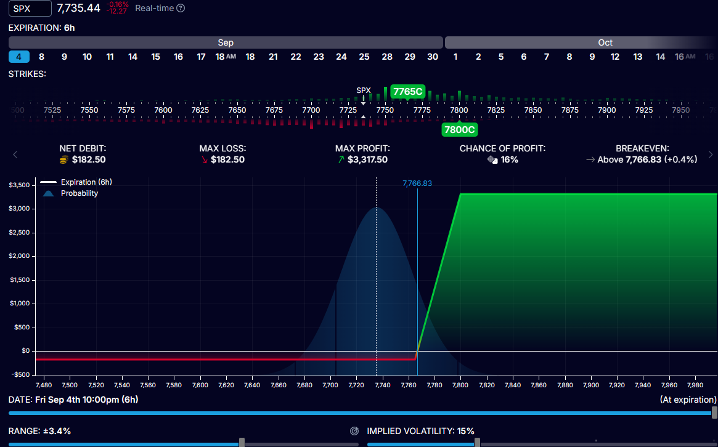The image size is (718, 447).
Task: Click the chance of profit dice icon
Action: [x=492, y=159]
